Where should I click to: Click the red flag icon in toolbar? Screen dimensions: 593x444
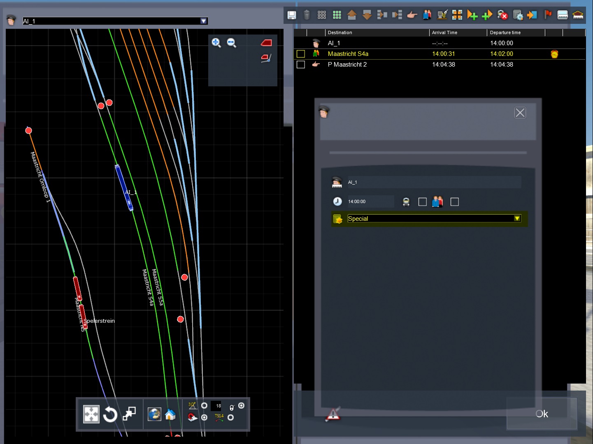click(548, 15)
